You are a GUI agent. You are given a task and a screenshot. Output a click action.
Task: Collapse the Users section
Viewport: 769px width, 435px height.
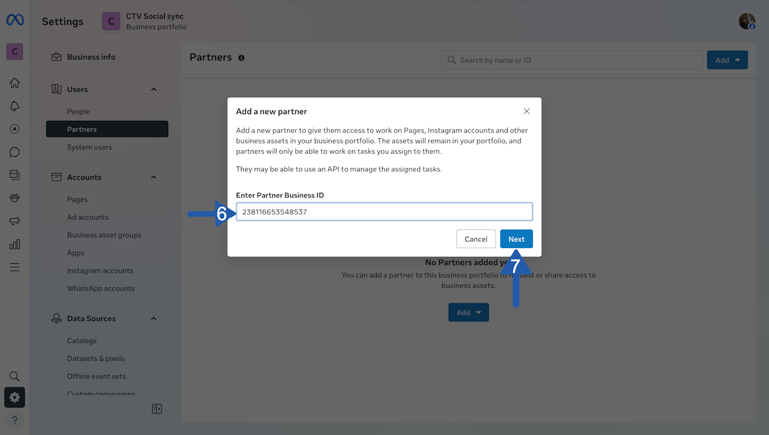[154, 90]
